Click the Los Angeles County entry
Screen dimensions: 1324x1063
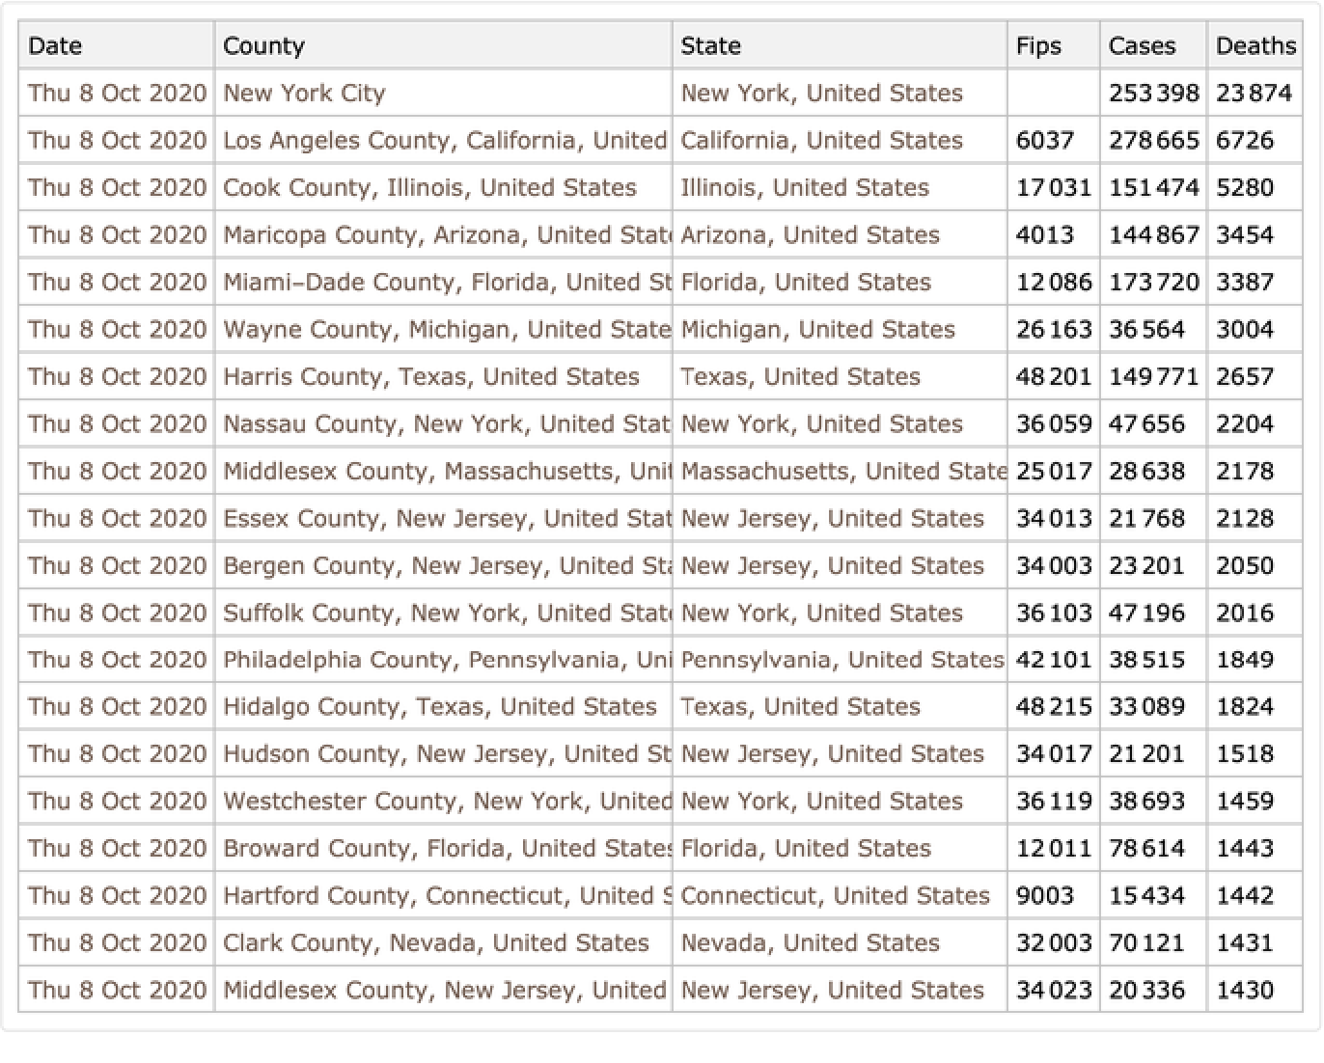click(444, 140)
